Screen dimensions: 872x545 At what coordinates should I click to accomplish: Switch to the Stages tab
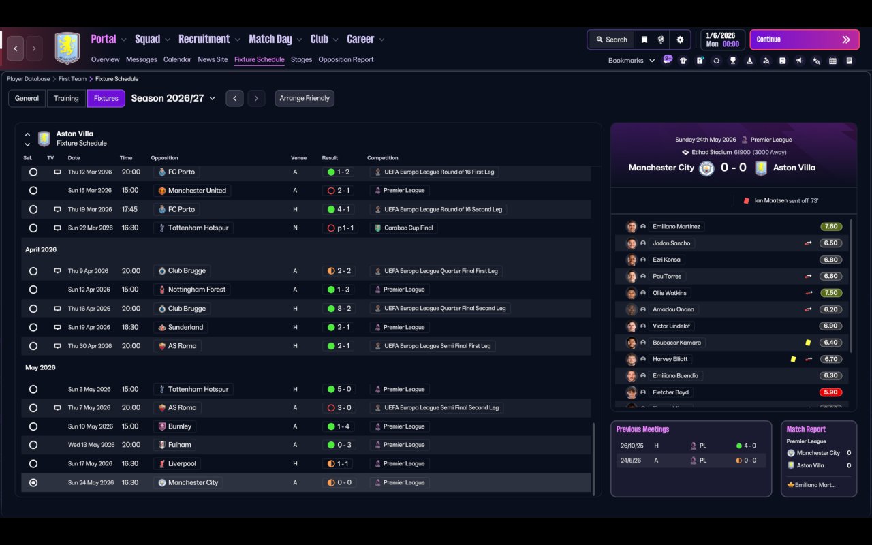coord(301,60)
